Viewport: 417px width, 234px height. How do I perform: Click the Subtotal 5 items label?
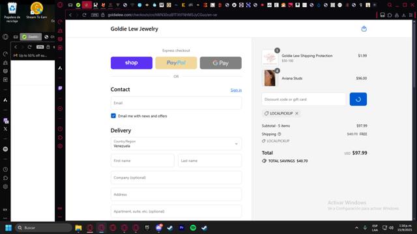(276, 125)
